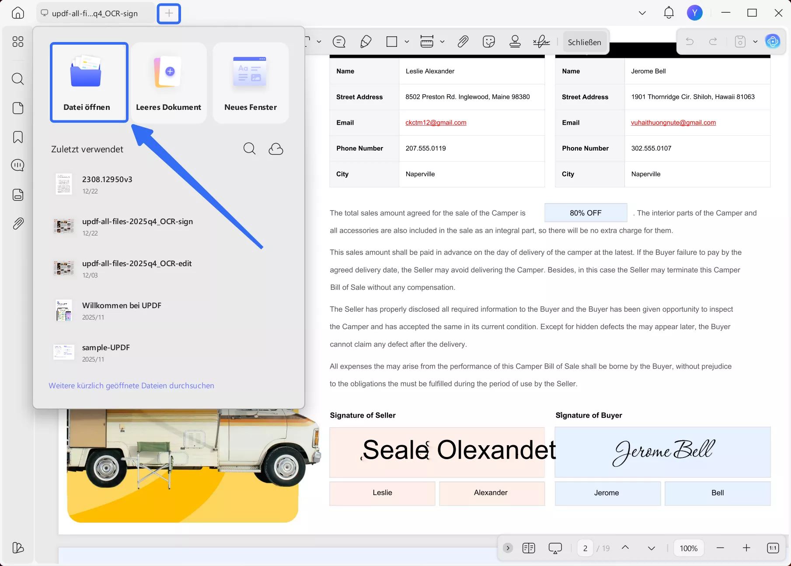Open recent file updf-all-files-2025q4_OCR-edit

point(169,268)
